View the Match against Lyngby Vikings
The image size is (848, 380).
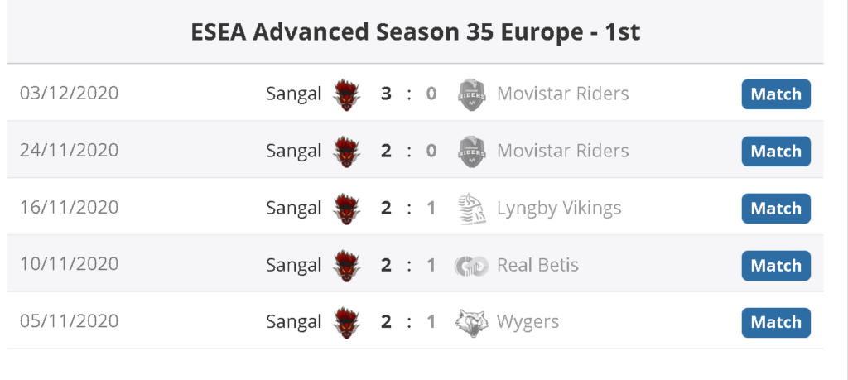point(775,209)
